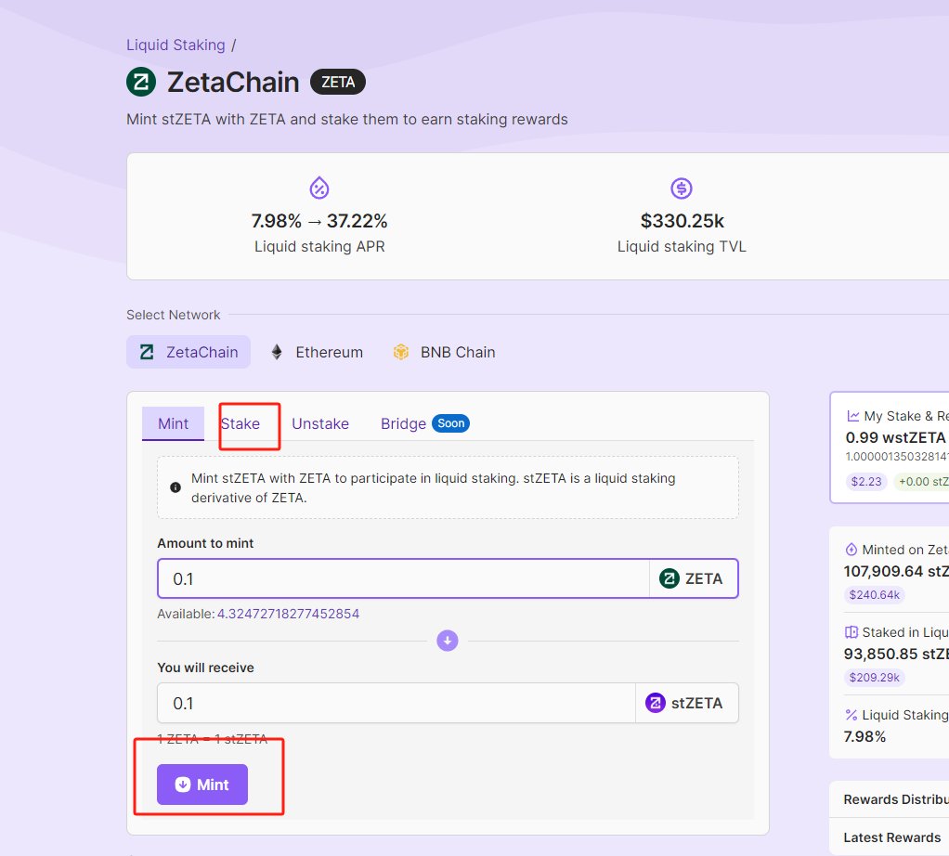Click the ZETA token icon in amount field
Screen dimensions: 949x856
coord(669,578)
